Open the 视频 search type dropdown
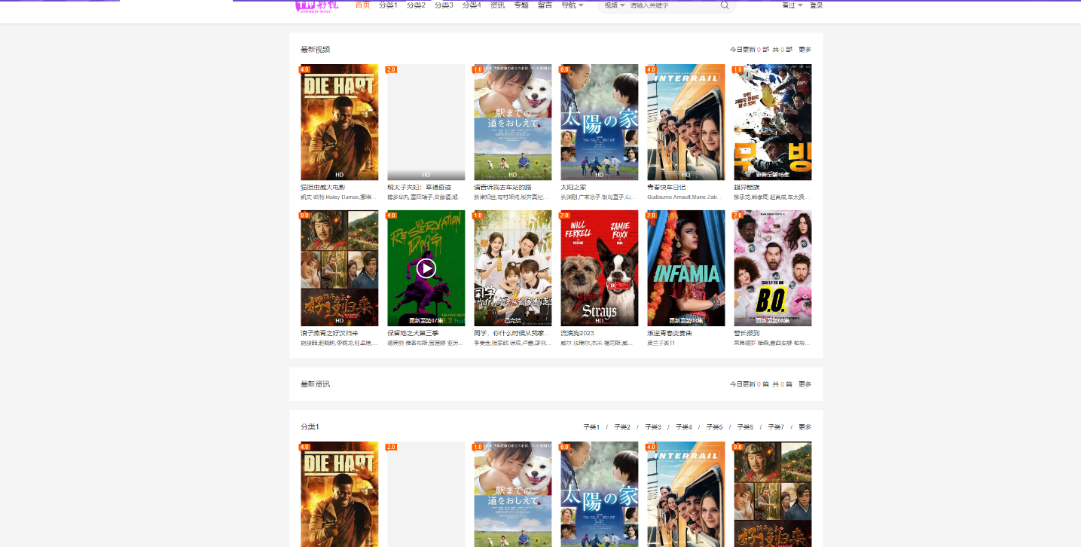The image size is (1081, 547). (x=615, y=5)
